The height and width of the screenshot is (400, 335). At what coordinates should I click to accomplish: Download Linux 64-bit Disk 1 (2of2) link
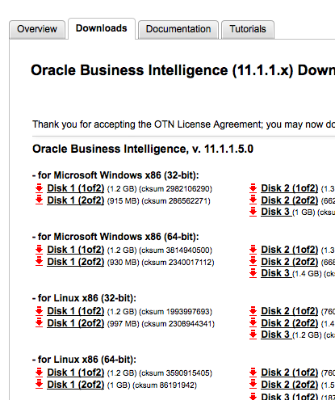76,385
